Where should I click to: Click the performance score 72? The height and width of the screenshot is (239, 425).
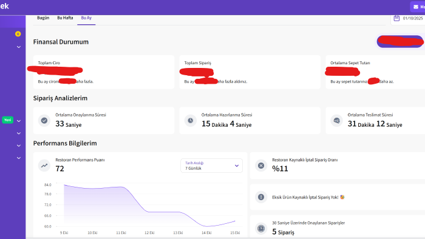(x=59, y=169)
